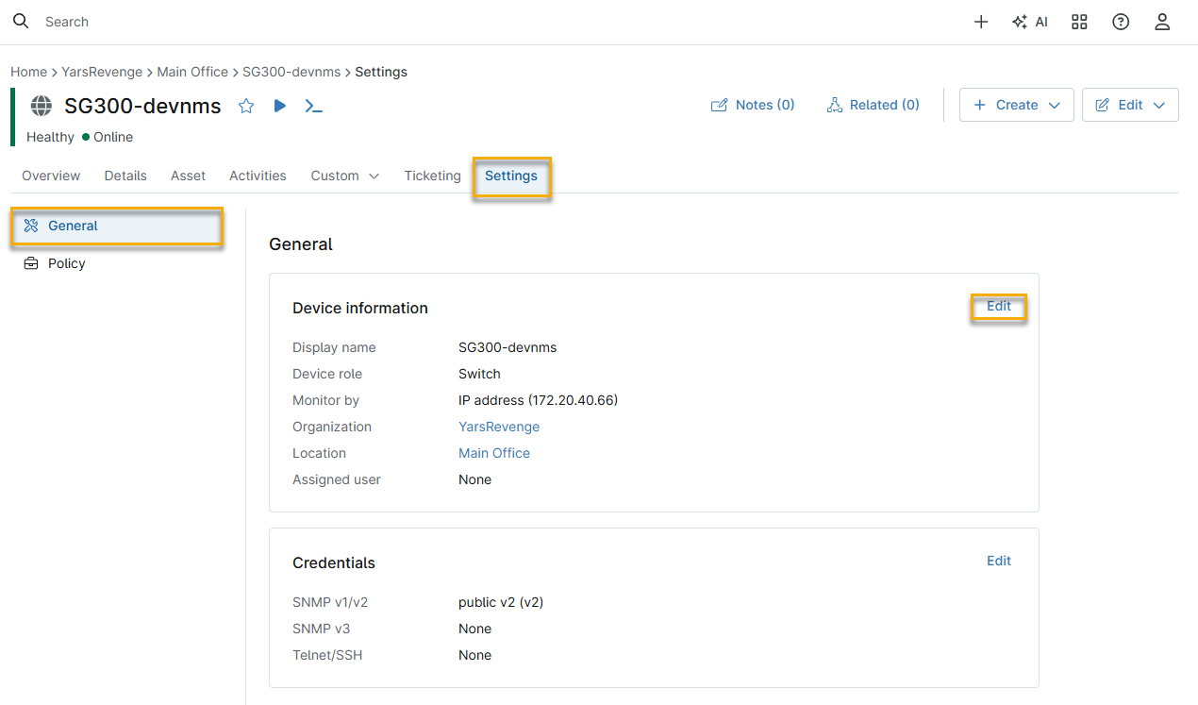This screenshot has height=705, width=1198.
Task: Switch to the Overview tab
Action: point(51,176)
